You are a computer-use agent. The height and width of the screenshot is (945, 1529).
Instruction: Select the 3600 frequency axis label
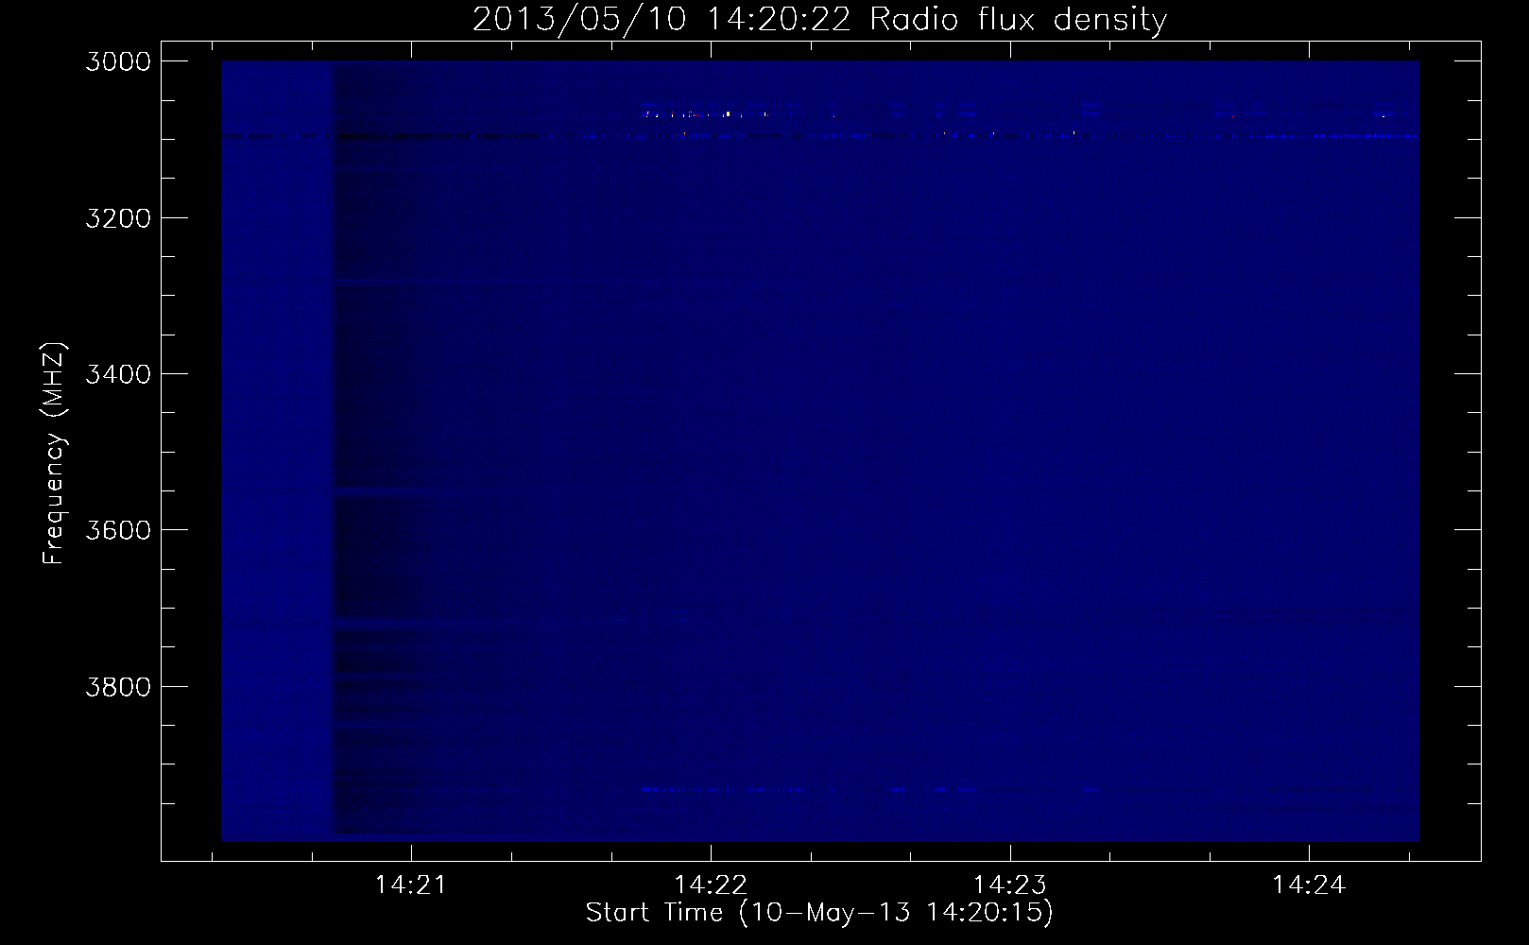pos(118,530)
